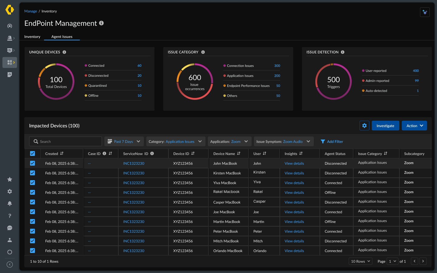Open help question mark icon
Screen dimensions: 437x273
(10, 216)
